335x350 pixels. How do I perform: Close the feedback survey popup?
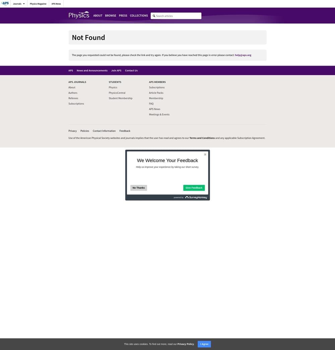click(205, 154)
